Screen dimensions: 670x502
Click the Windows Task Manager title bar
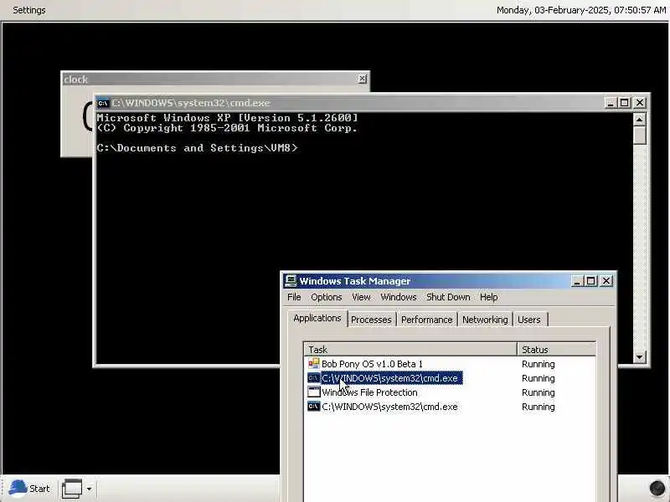tap(427, 281)
